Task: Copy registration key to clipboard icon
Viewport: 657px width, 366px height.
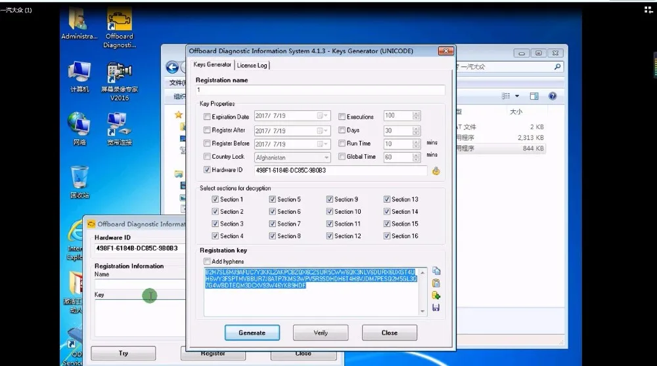Action: (436, 271)
